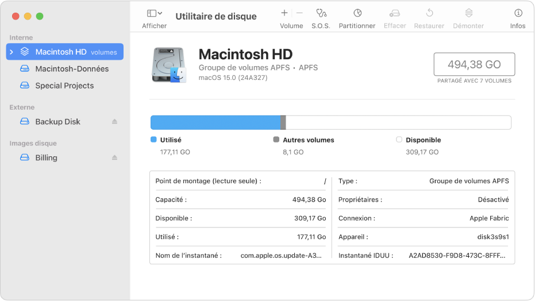This screenshot has width=535, height=301.
Task: Click the blue used portion of storage bar
Action: [x=215, y=122]
